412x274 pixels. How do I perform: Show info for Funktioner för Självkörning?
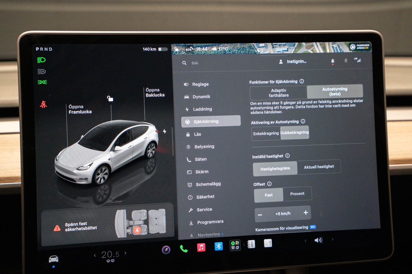click(302, 81)
